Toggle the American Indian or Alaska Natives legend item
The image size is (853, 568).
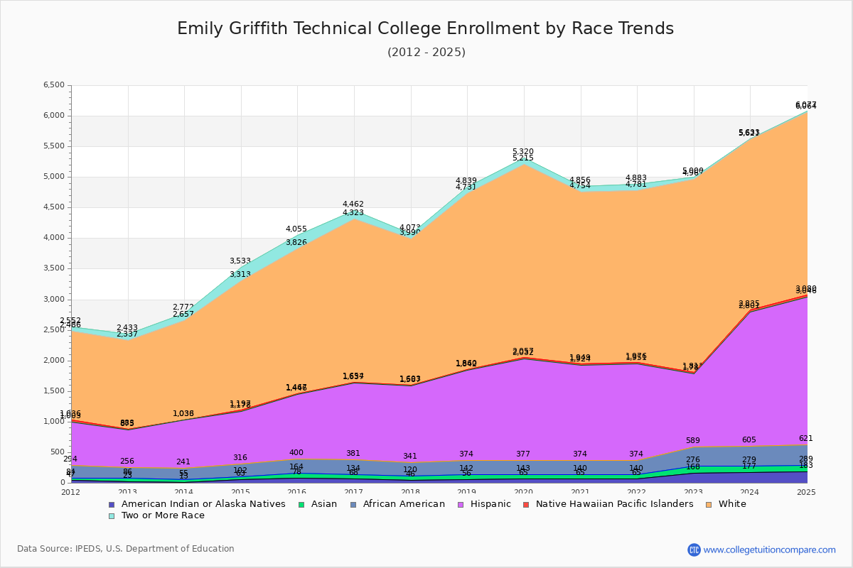click(197, 504)
